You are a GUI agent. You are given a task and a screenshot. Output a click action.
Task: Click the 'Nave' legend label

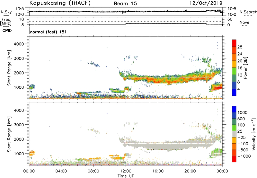[244, 22]
